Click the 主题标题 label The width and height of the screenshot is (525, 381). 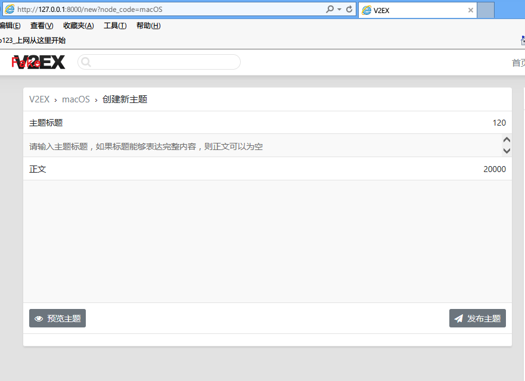(x=46, y=123)
